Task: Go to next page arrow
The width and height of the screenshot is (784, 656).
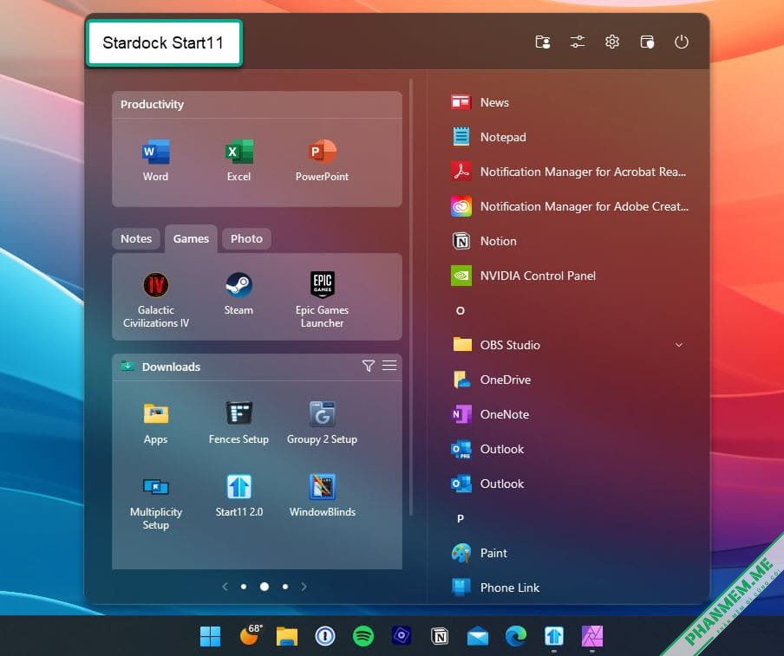Action: point(304,587)
